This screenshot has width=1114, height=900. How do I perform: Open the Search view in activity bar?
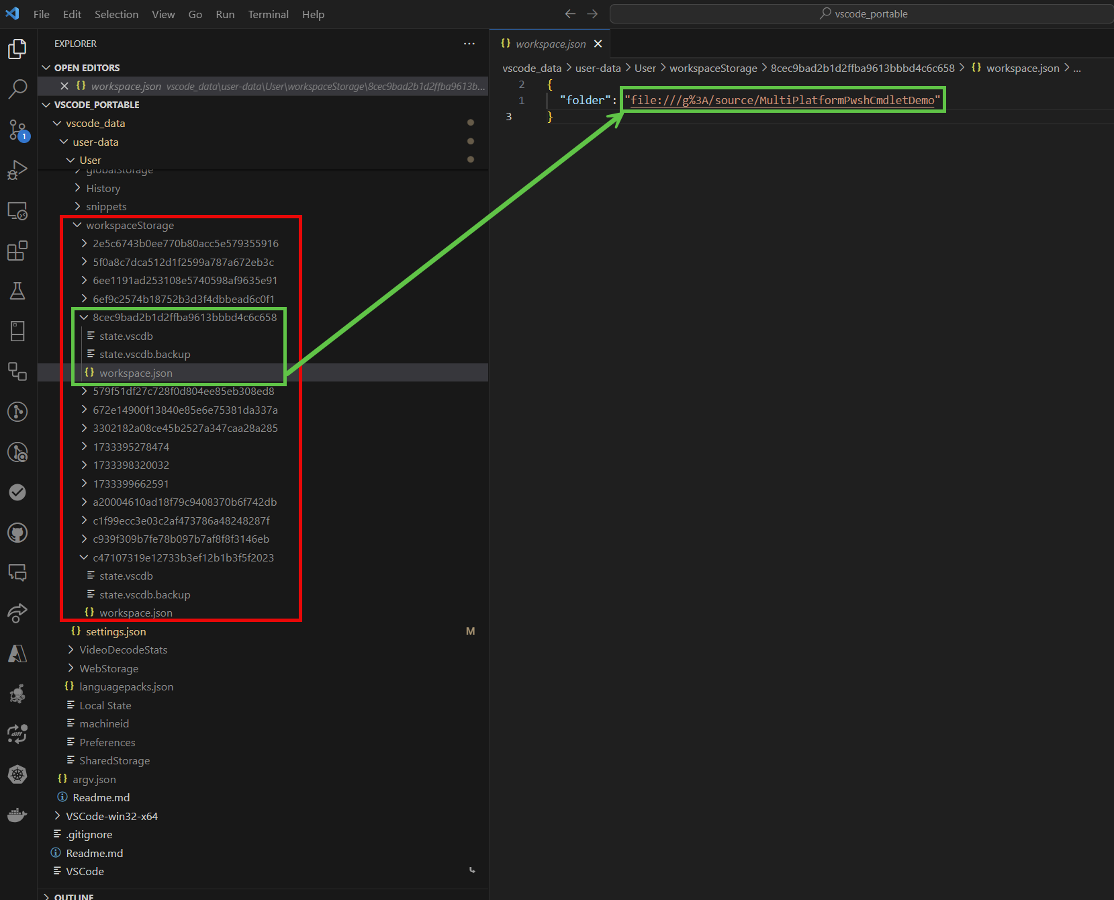17,89
